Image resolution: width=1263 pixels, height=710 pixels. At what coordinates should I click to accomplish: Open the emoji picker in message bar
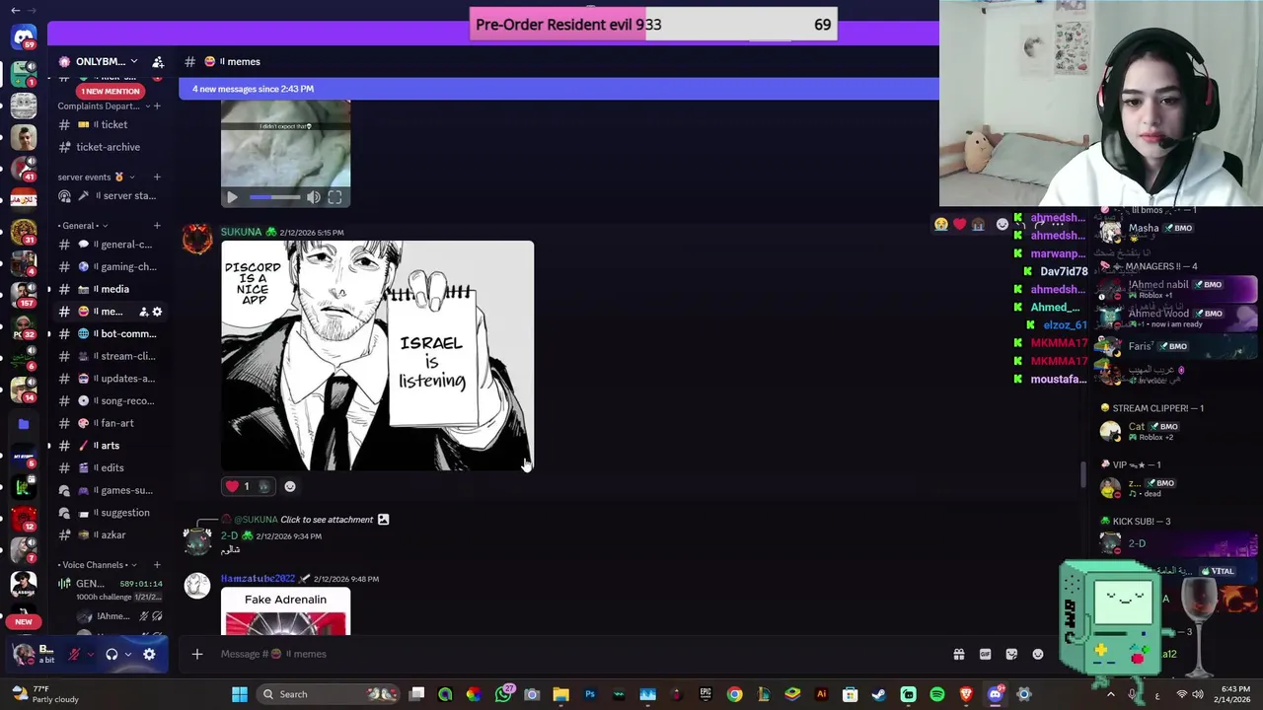(x=1038, y=654)
